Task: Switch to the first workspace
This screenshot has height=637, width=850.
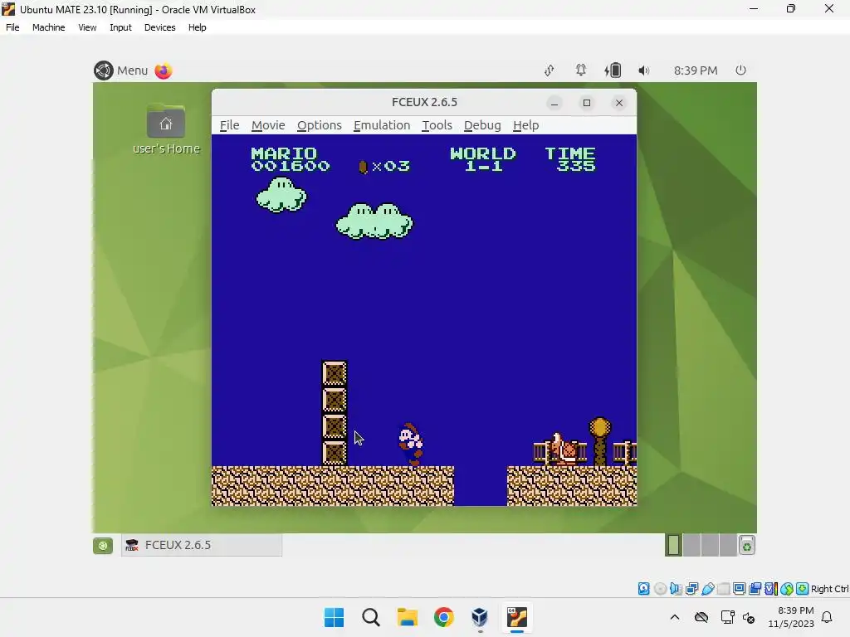Action: click(x=673, y=545)
